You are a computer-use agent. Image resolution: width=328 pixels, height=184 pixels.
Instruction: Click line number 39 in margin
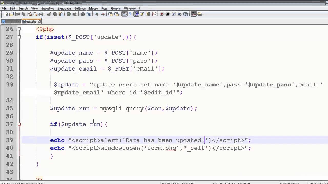click(x=9, y=140)
